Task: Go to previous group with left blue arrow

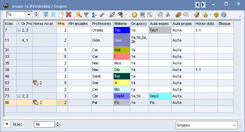Action: 197,5
